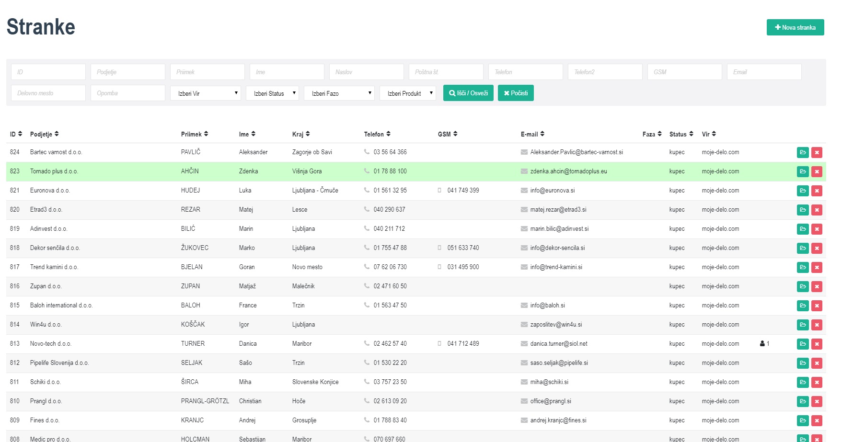Delete the Prangl d.o.o. row via its red X
842x442 pixels.
pyautogui.click(x=817, y=401)
